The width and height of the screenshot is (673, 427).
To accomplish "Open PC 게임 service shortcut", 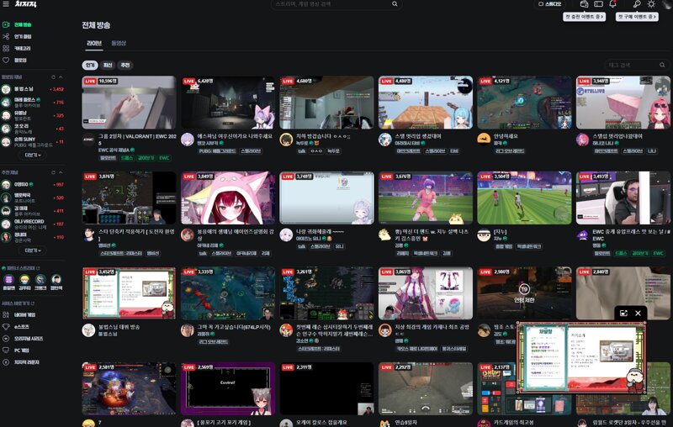I will pyautogui.click(x=16, y=351).
